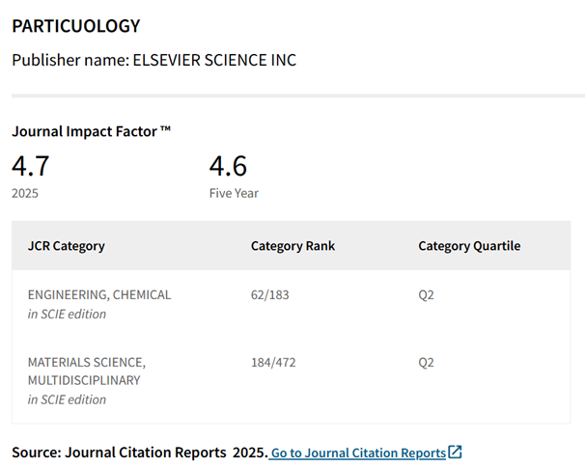The width and height of the screenshot is (585, 467).
Task: Select the 4.6 five year impact value
Action: [x=228, y=166]
